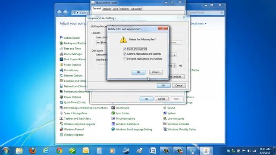The width and height of the screenshot is (276, 155).
Task: Launch Google Chrome from the taskbar
Action: click(60, 151)
